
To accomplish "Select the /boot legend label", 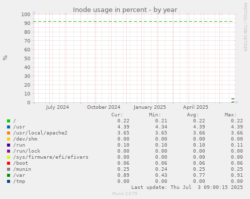I will (x=21, y=163).
